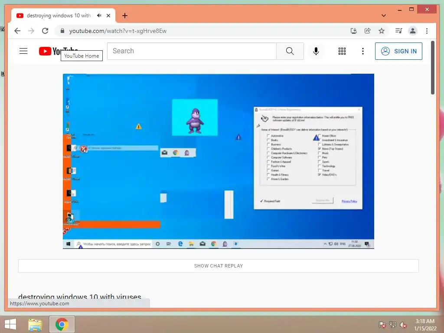Click the muted volume tray icon
The width and height of the screenshot is (444, 333).
tap(403, 324)
